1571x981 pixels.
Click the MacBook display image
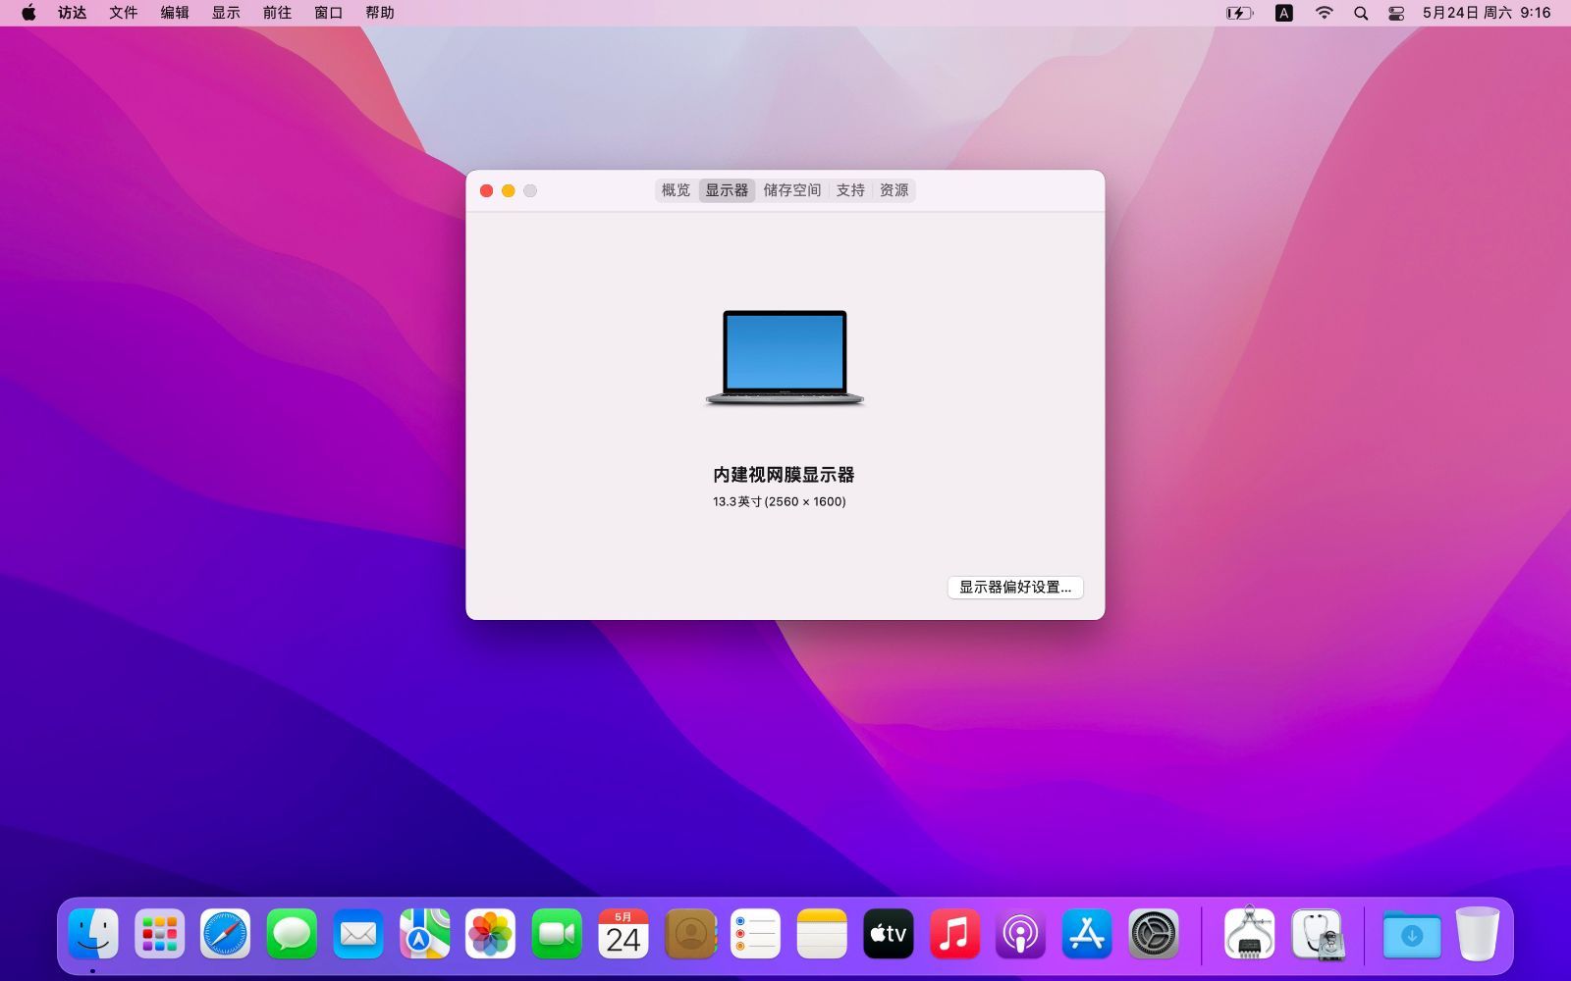coord(785,357)
